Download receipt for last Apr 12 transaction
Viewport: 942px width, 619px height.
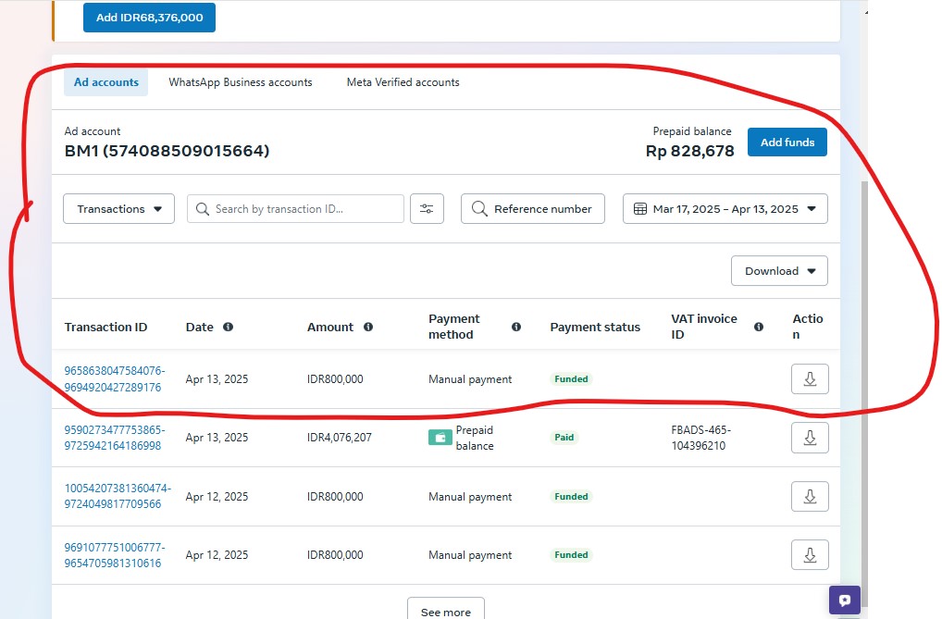[810, 555]
